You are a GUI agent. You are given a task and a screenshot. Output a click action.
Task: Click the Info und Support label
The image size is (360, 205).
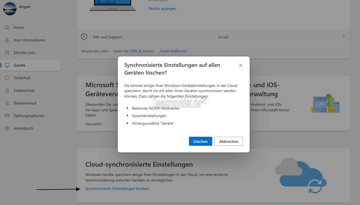(x=108, y=37)
